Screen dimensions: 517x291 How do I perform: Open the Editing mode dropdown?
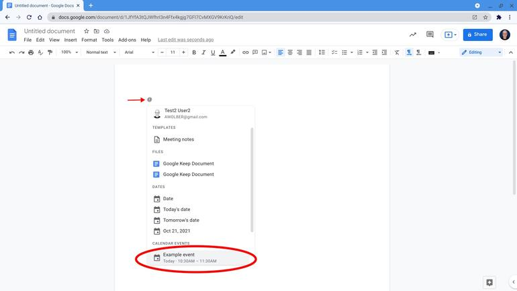(x=481, y=52)
